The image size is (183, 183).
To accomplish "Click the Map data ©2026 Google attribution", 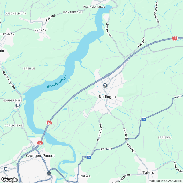I will (166, 181).
